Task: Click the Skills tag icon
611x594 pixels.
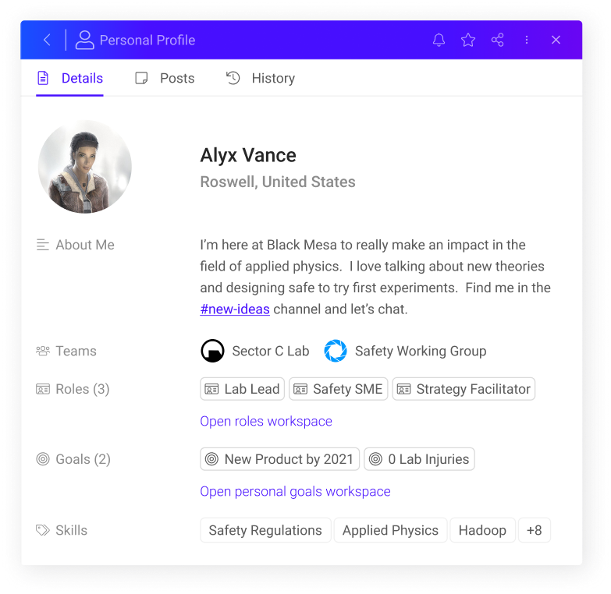Action: point(43,530)
